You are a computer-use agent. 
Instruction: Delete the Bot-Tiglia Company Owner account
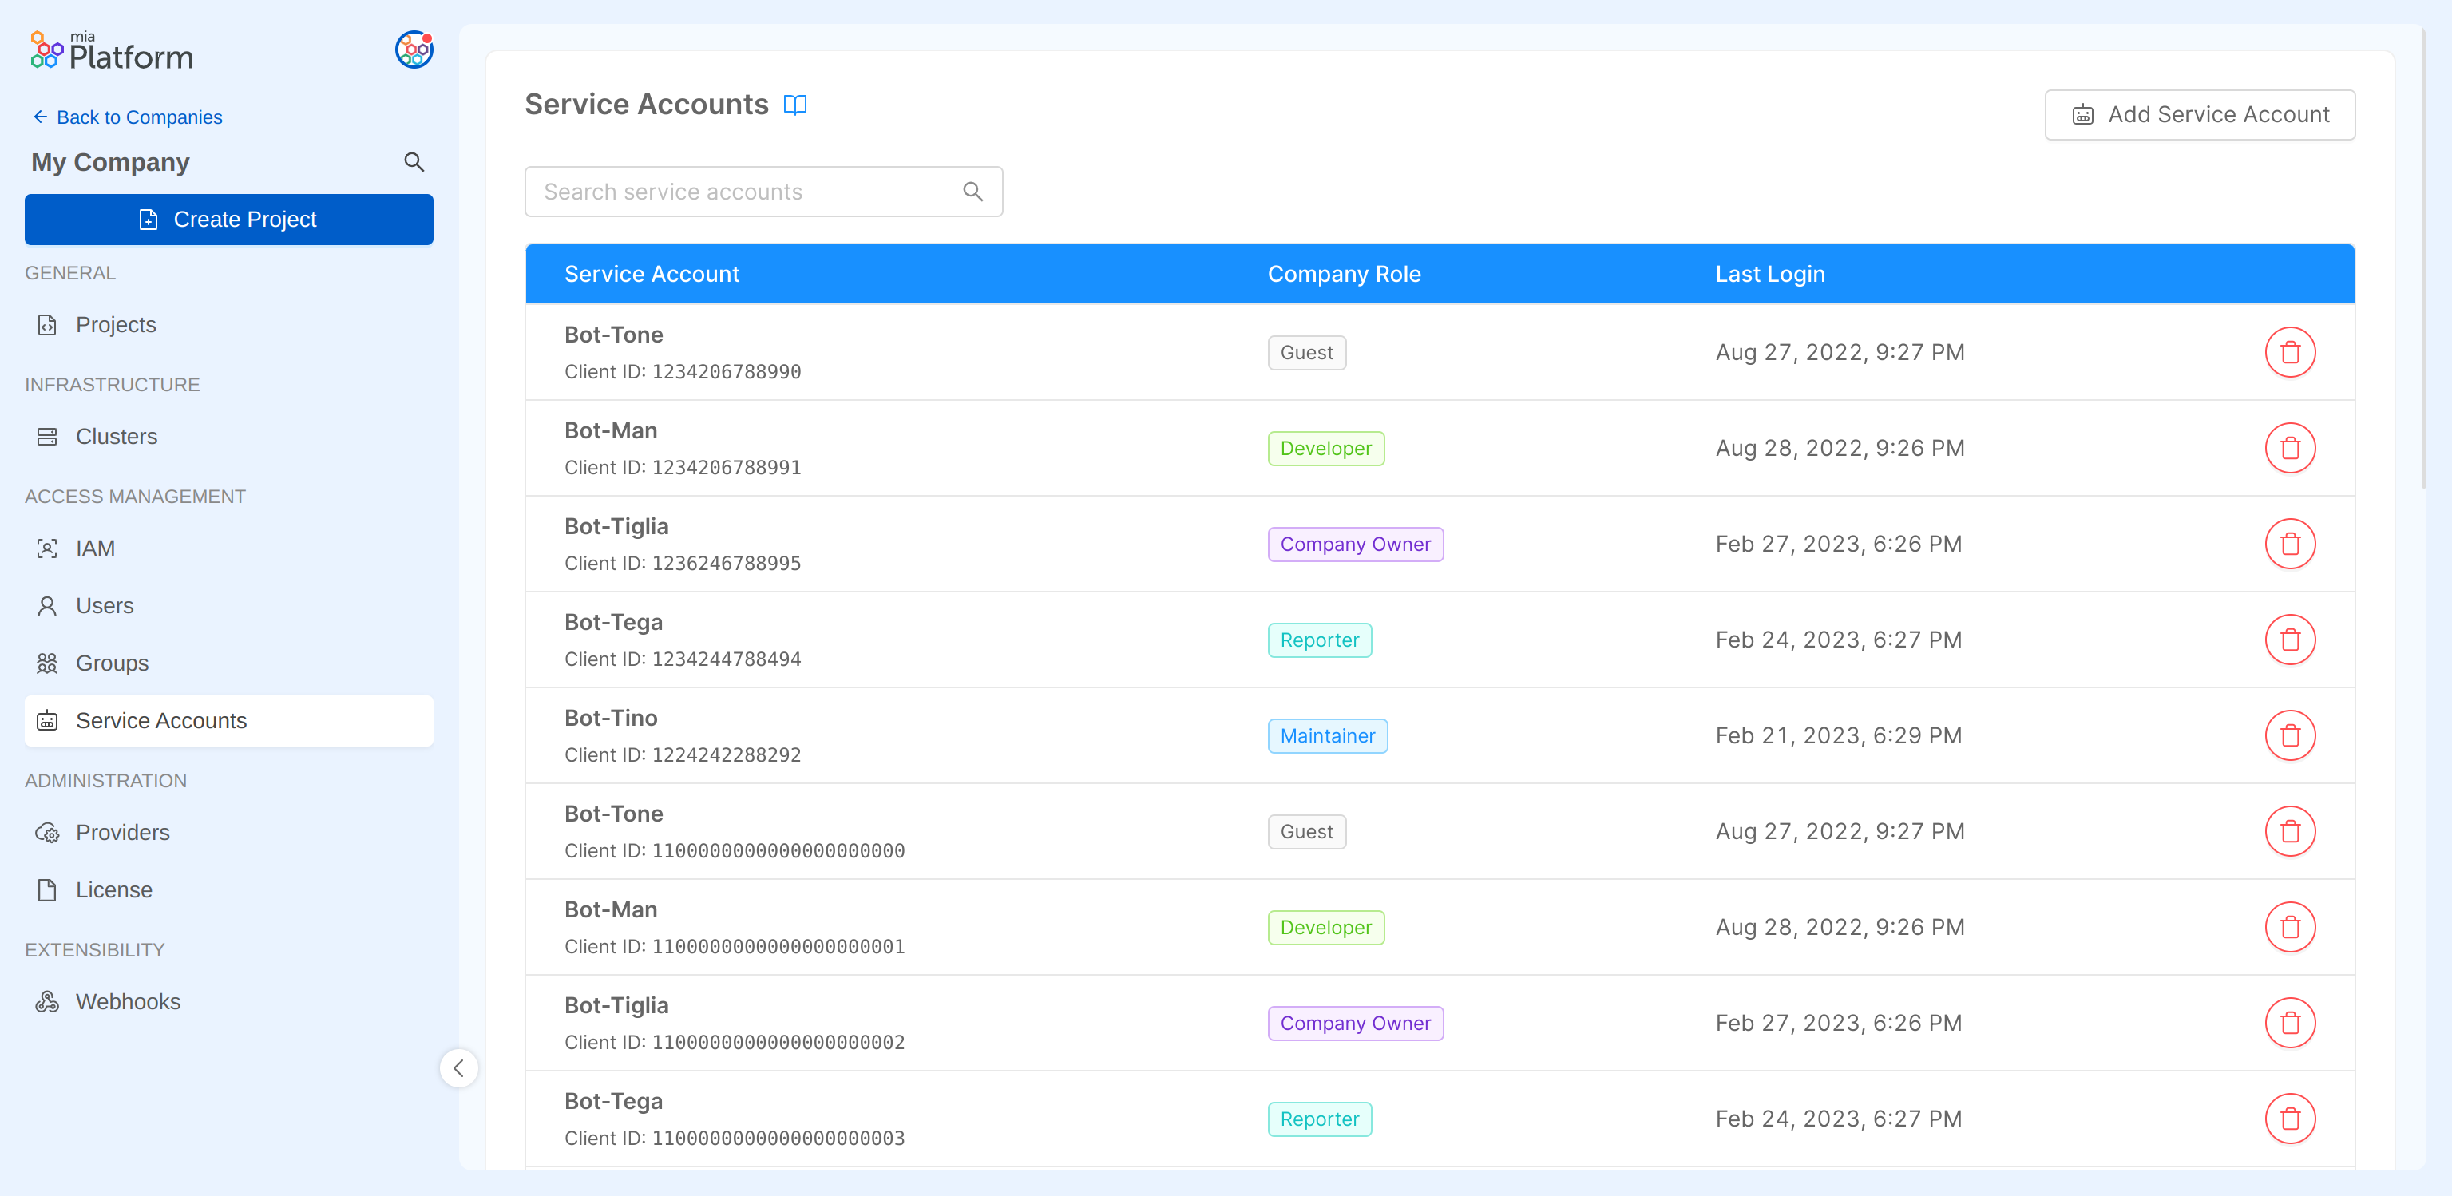2292,543
